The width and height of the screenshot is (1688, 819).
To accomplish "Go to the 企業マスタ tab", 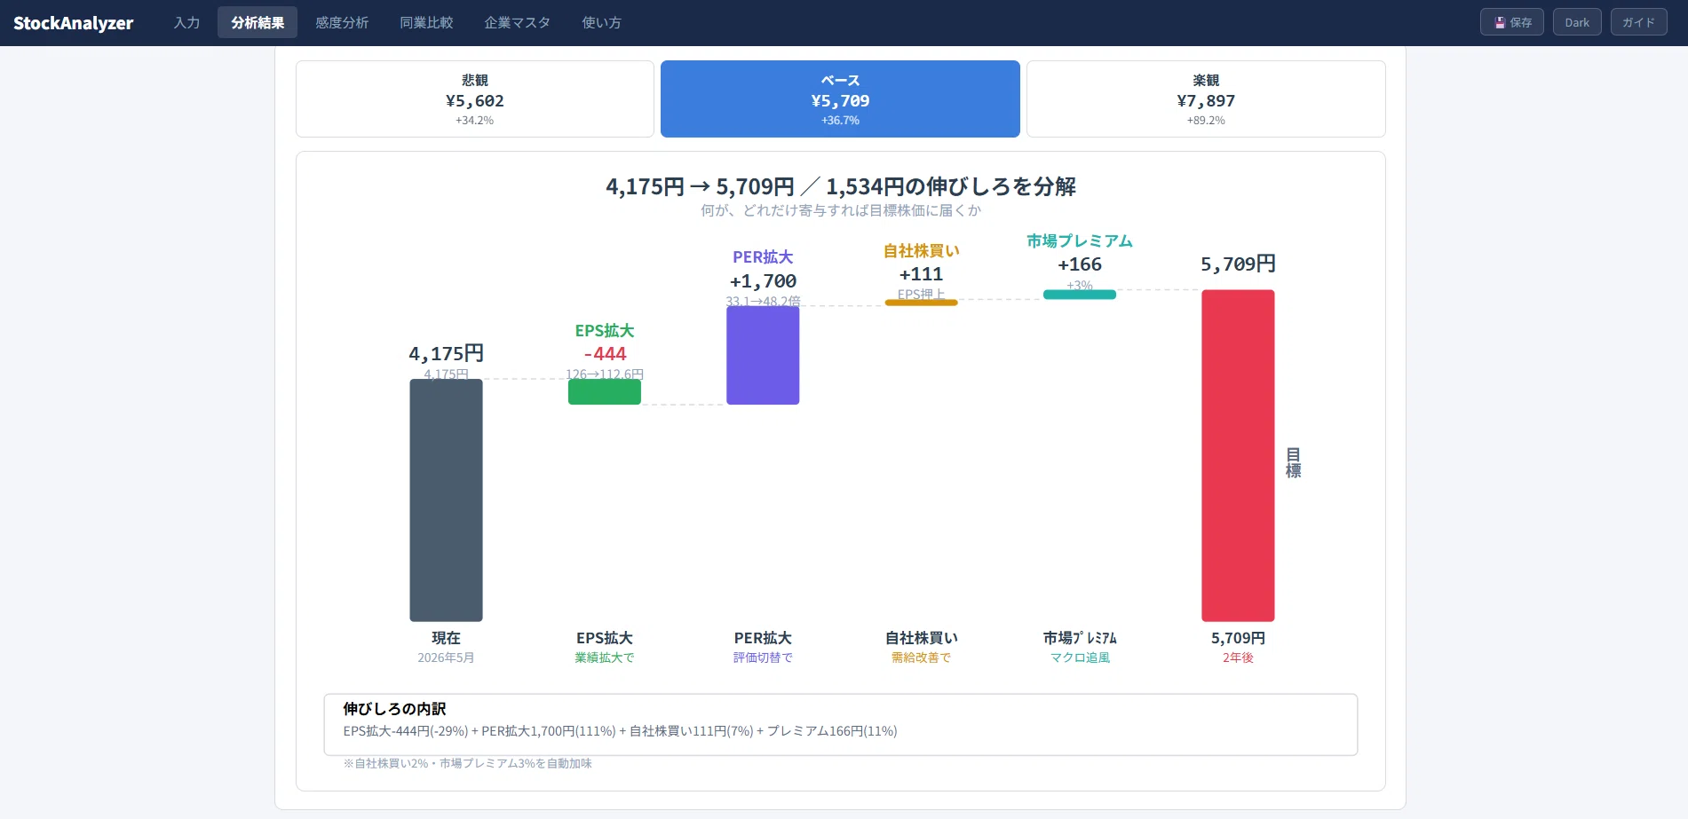I will pos(517,23).
